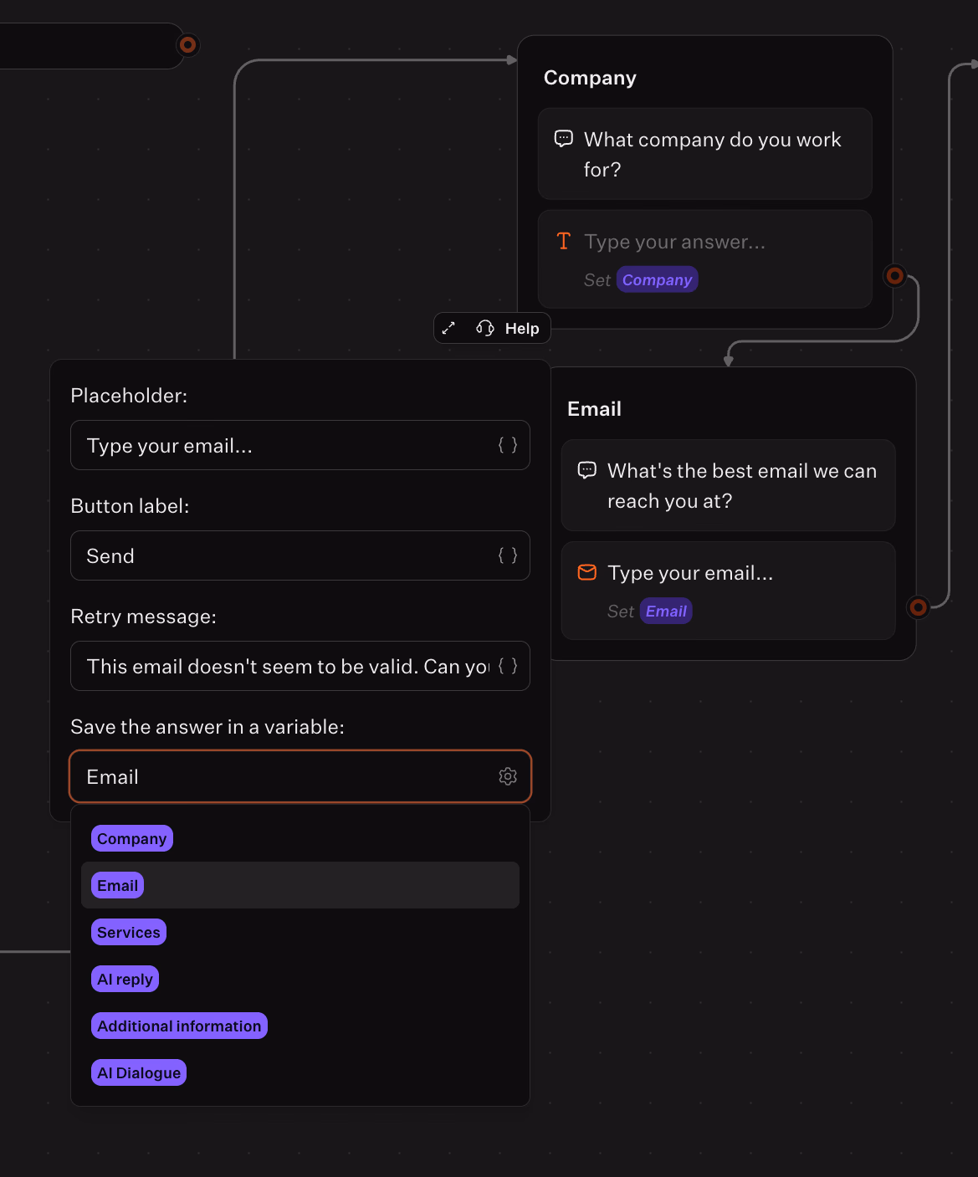
Task: Click the Company block's output connector dot
Action: [x=895, y=275]
